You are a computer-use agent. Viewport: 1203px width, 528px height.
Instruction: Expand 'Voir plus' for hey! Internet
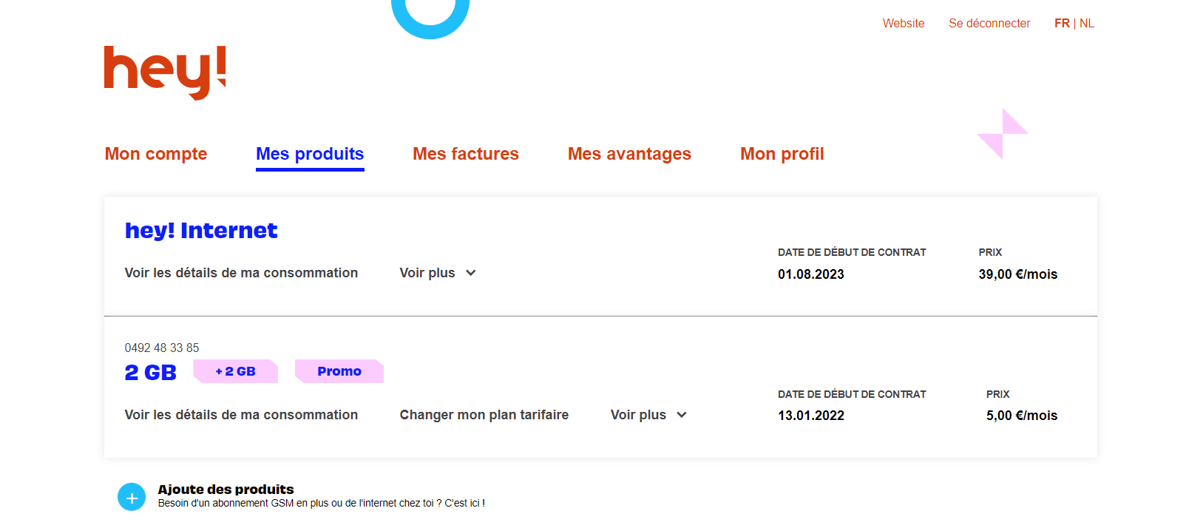coord(437,273)
